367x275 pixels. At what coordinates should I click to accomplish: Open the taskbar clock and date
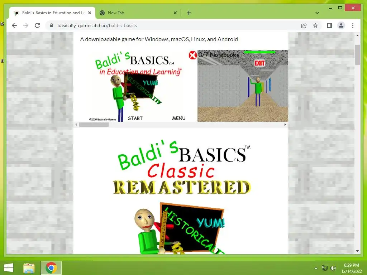(351, 268)
